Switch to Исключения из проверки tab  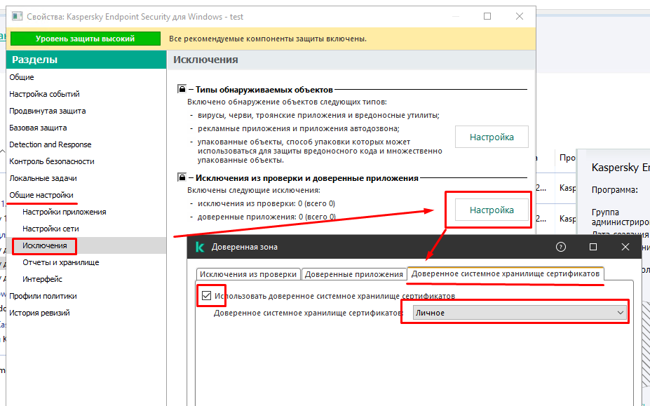(248, 274)
